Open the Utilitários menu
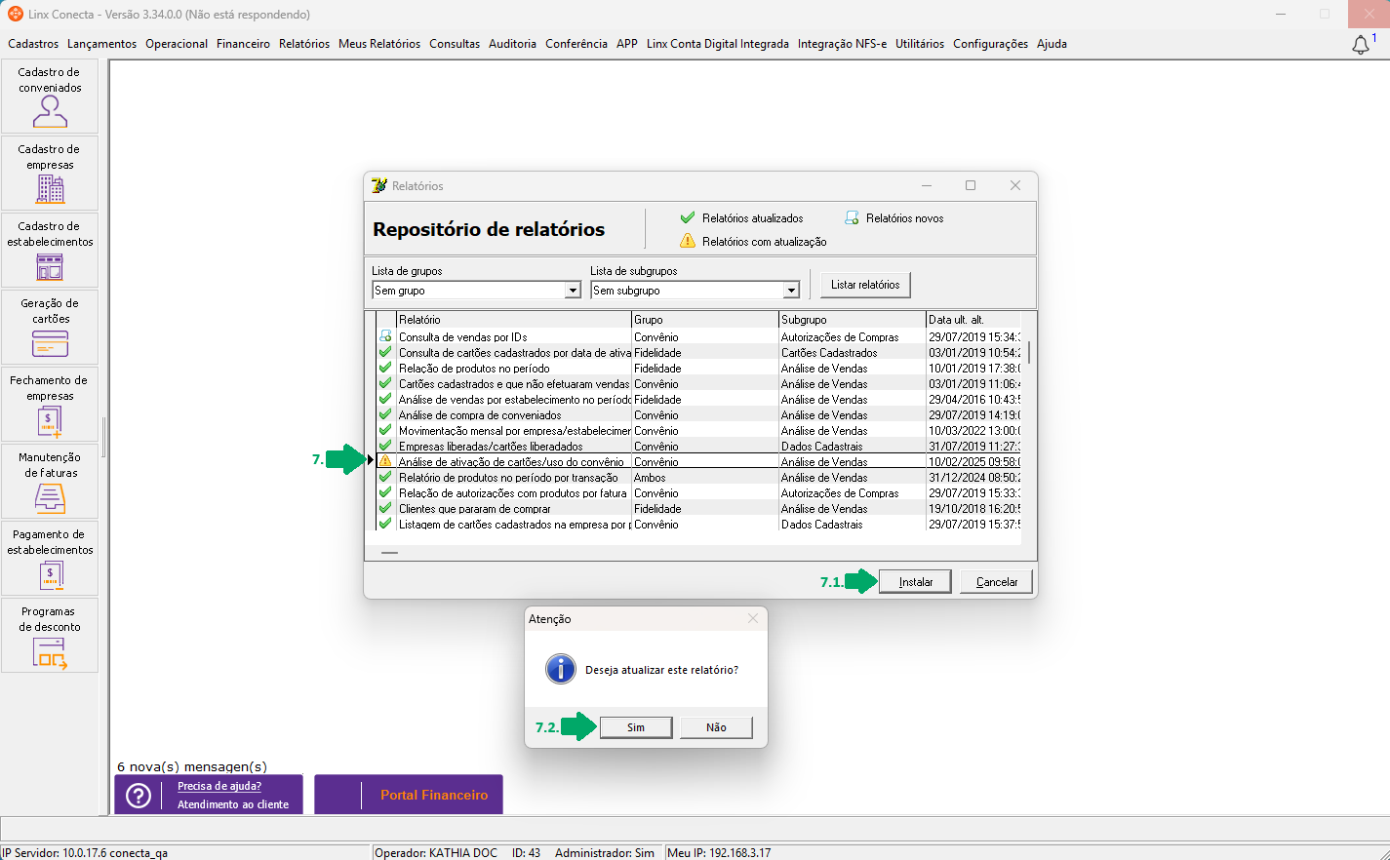Image resolution: width=1390 pixels, height=860 pixels. tap(920, 44)
